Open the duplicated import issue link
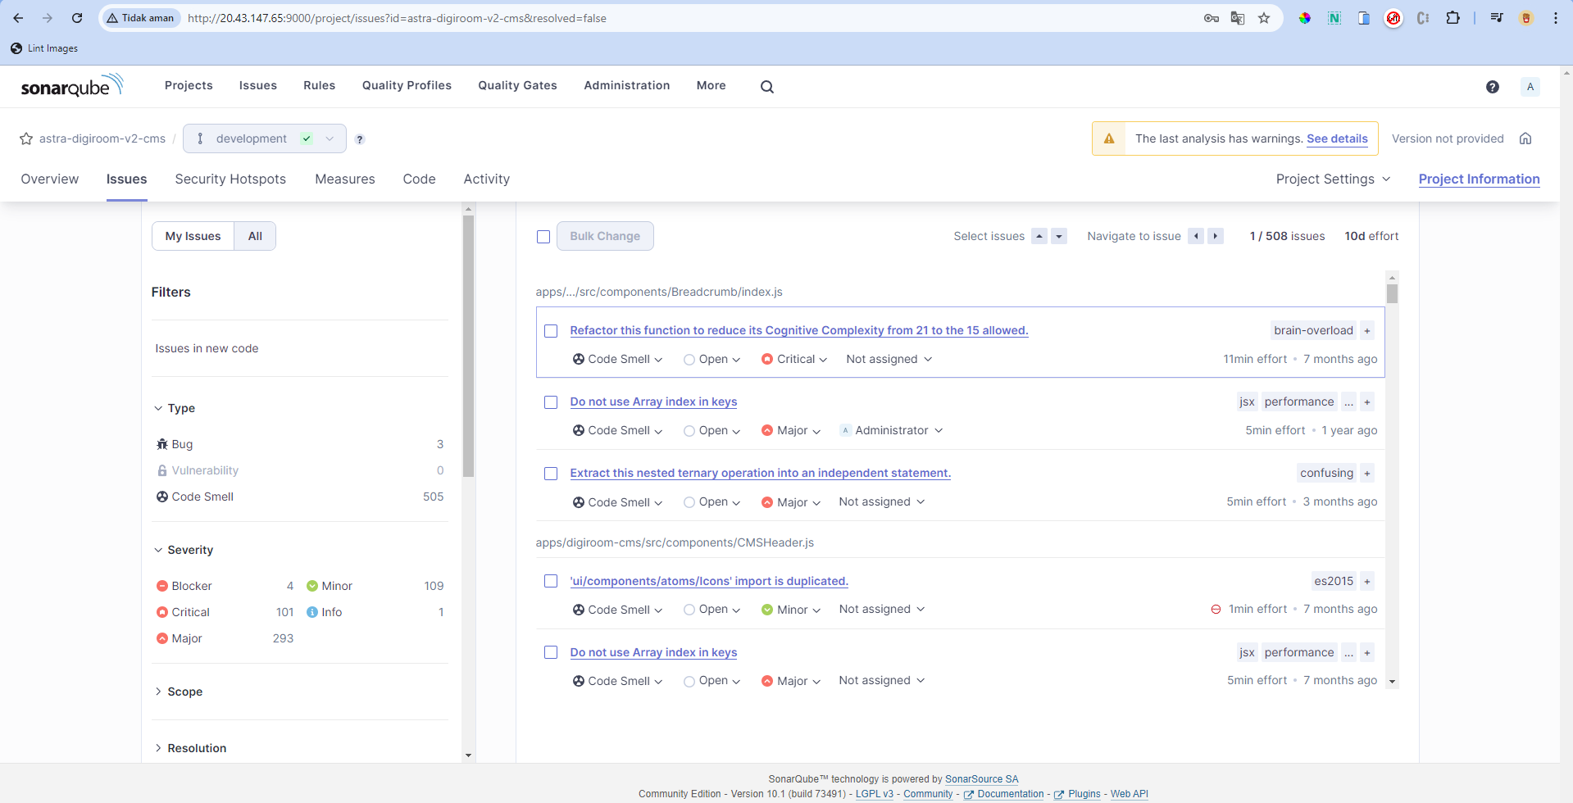The height and width of the screenshot is (803, 1573). (709, 581)
